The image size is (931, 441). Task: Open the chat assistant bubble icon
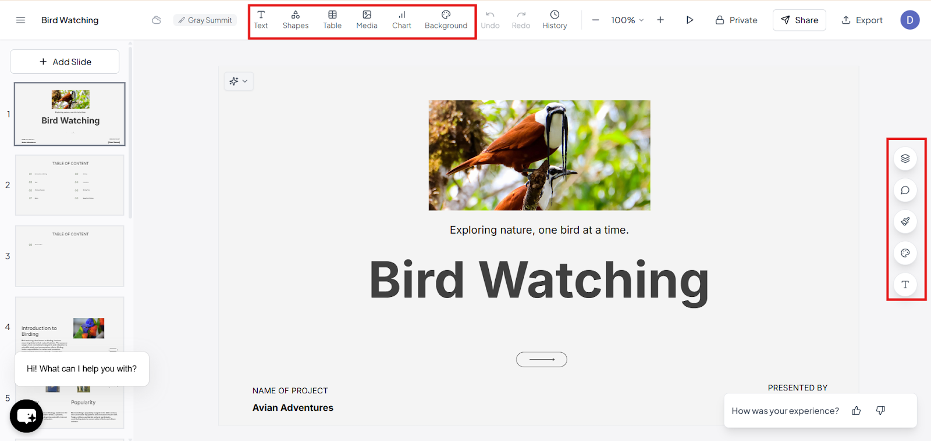click(27, 416)
